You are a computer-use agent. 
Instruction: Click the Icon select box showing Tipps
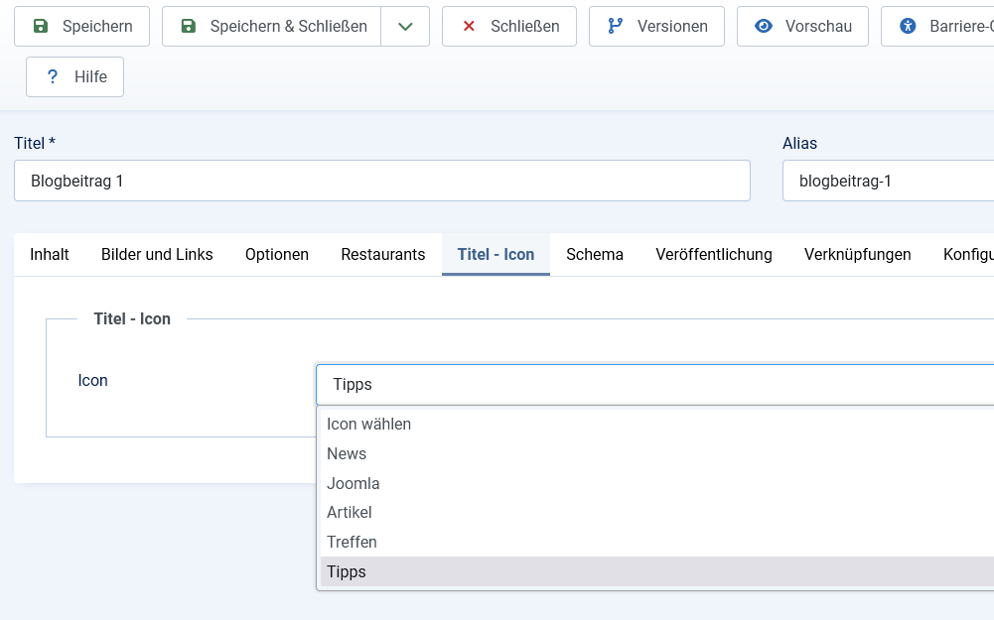tap(655, 384)
